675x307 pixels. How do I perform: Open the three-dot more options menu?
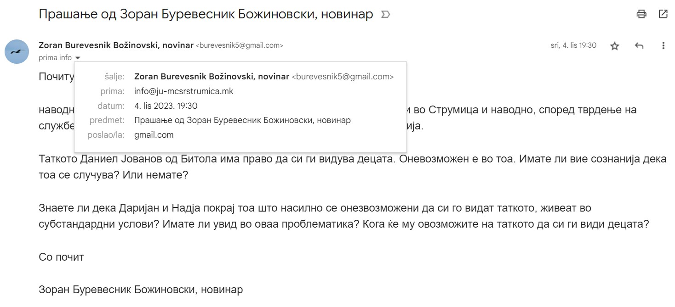tap(663, 46)
